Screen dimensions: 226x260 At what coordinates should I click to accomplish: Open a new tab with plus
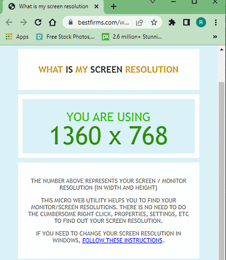point(114,7)
